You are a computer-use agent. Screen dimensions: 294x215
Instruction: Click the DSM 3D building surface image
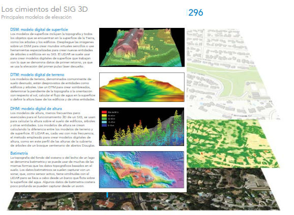coord(142,47)
